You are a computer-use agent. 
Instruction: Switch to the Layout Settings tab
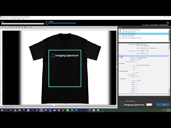point(154,25)
